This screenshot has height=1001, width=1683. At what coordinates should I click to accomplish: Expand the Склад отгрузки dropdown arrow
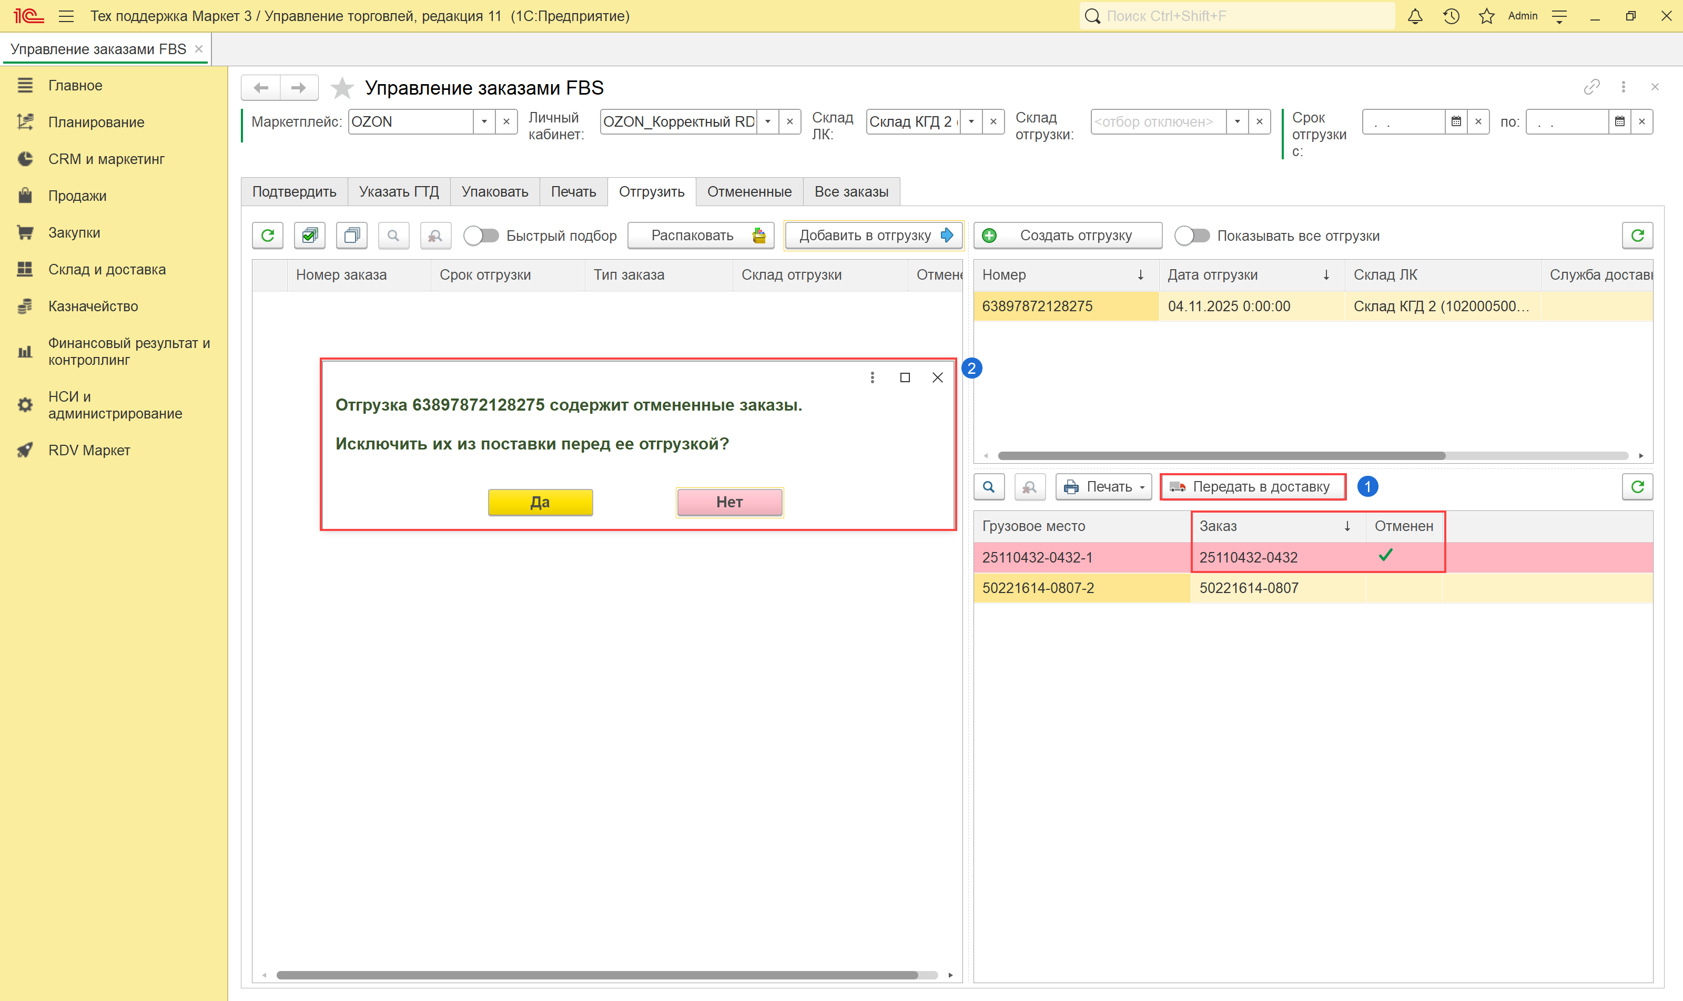1237,122
